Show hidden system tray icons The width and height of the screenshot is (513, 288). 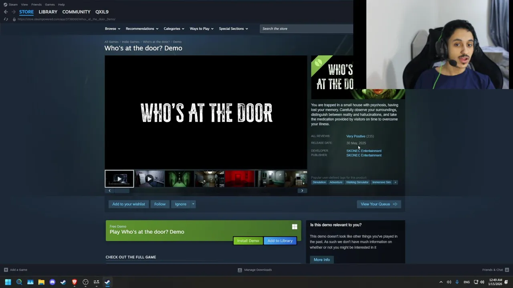pos(441,282)
